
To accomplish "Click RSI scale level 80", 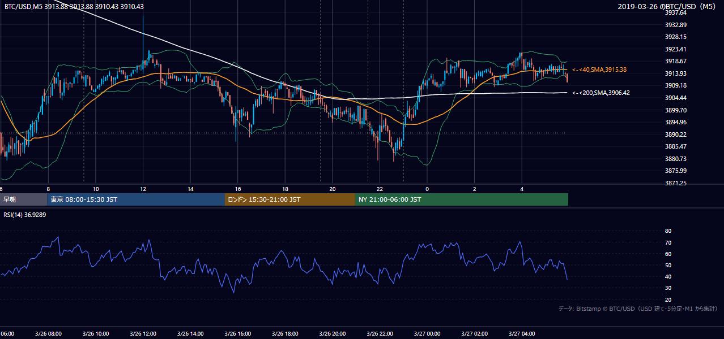I will 668,231.
